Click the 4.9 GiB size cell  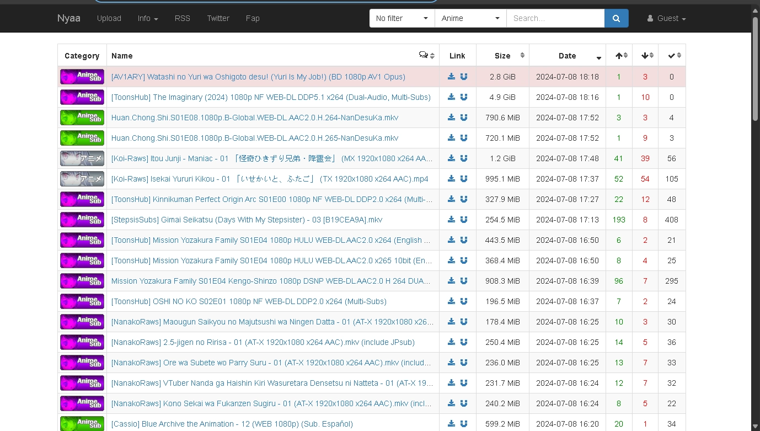tap(502, 97)
